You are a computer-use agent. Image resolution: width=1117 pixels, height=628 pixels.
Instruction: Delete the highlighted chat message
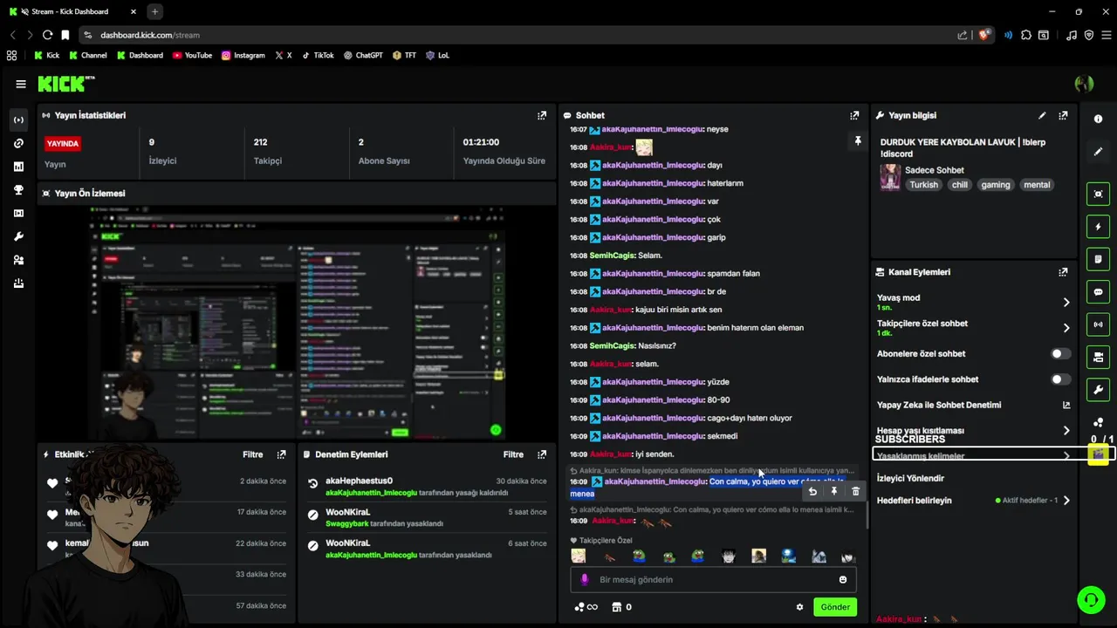point(855,491)
